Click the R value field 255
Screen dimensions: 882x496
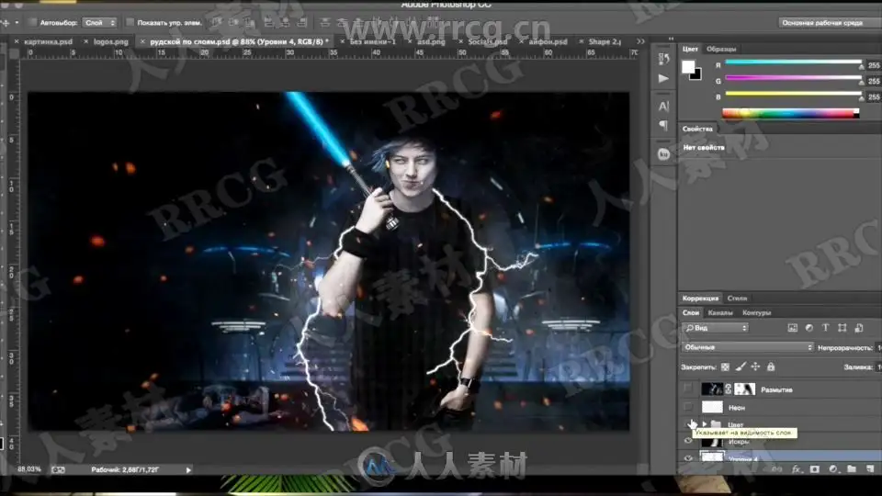(x=874, y=65)
